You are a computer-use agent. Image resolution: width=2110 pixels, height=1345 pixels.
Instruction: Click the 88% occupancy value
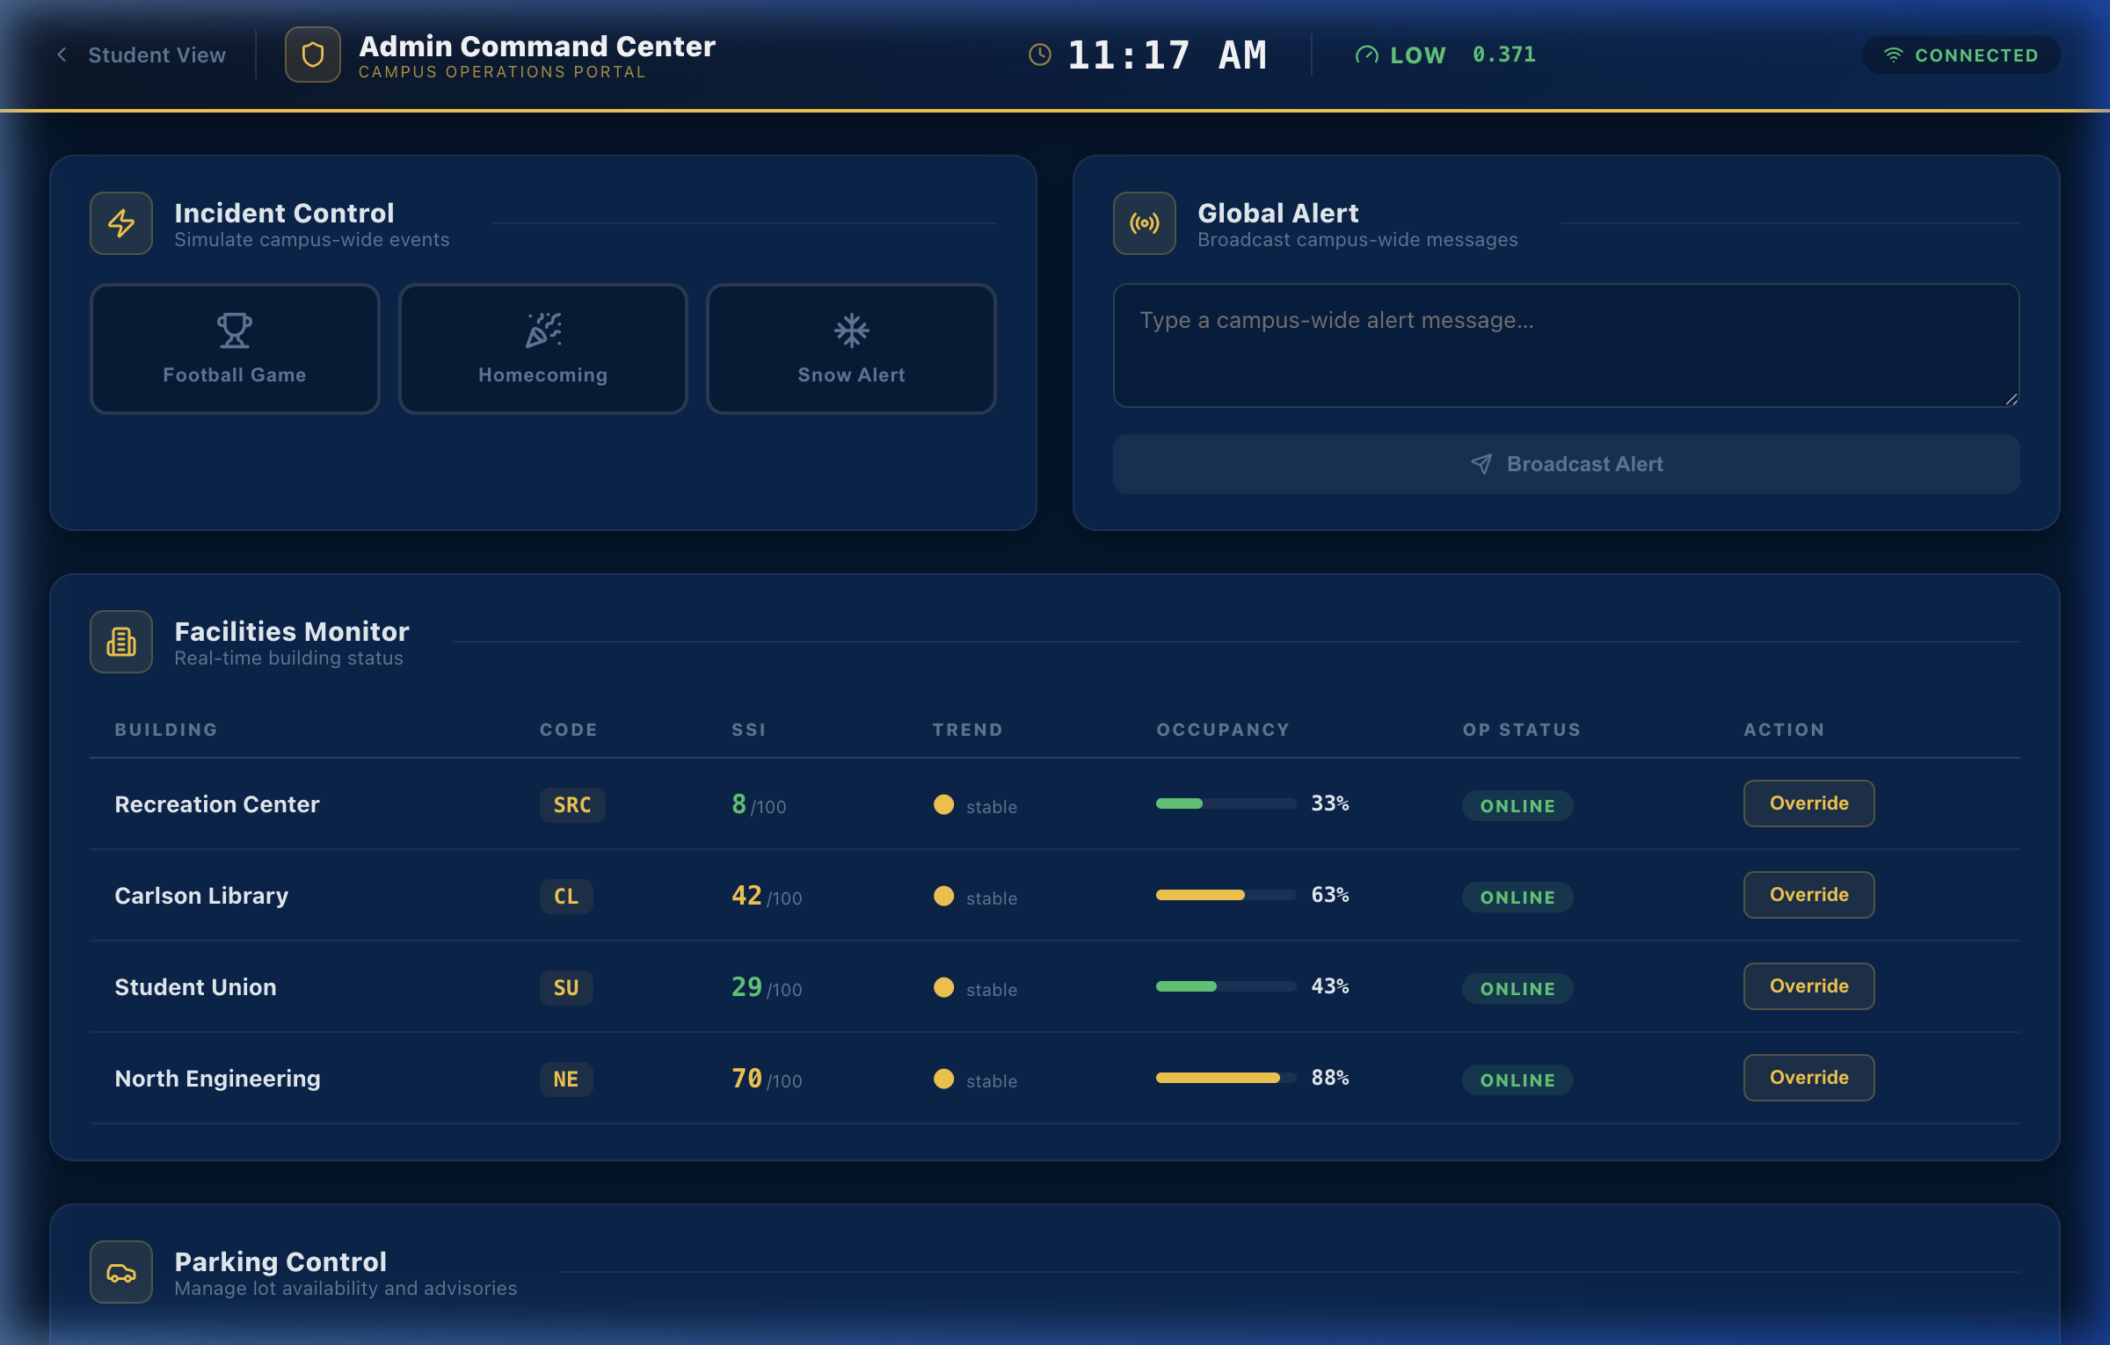(1330, 1078)
